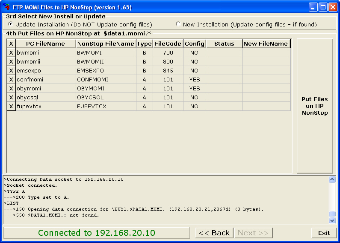Toggle the X checkbox for bwmomi row

[11, 52]
